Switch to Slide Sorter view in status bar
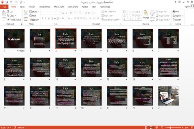 tap(151, 127)
